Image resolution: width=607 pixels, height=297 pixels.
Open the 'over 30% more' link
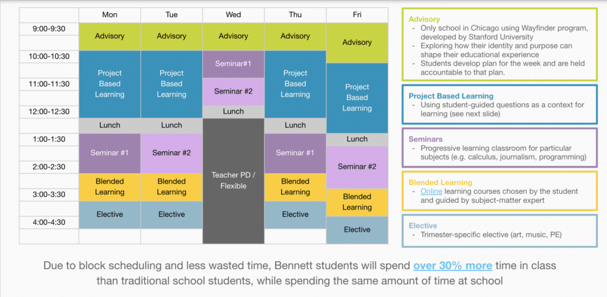[x=453, y=265]
